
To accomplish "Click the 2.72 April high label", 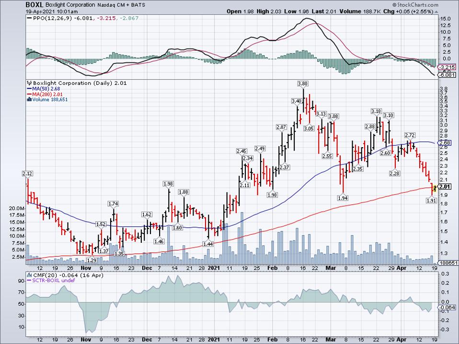I will [410, 135].
